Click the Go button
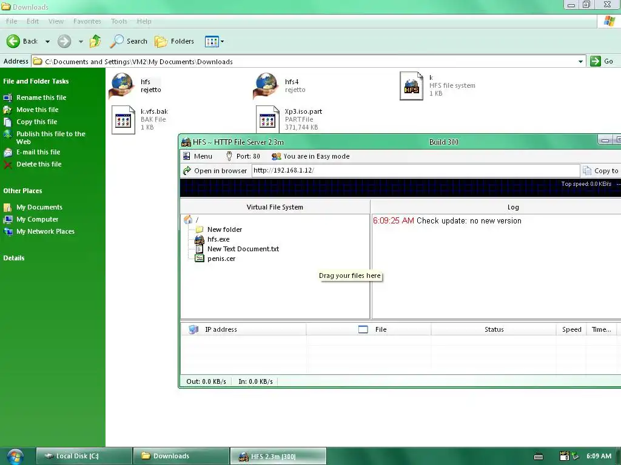621x465 pixels. [x=602, y=61]
